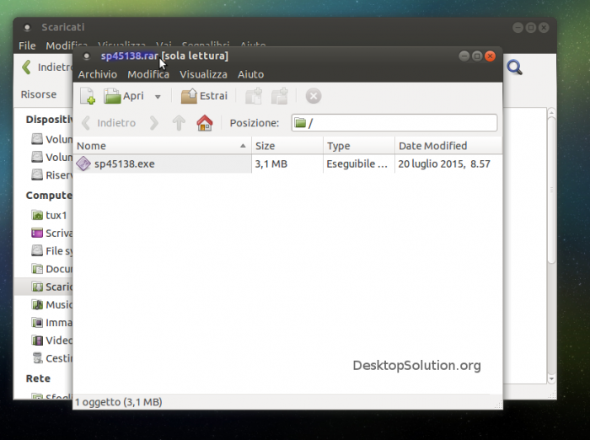This screenshot has width=590, height=440.
Task: Open the Aiuto menu in archive manager
Action: (250, 74)
